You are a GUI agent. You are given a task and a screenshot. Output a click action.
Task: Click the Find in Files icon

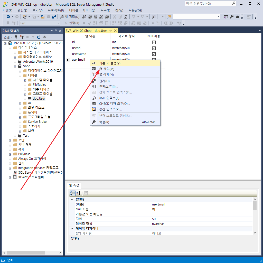coord(169,17)
